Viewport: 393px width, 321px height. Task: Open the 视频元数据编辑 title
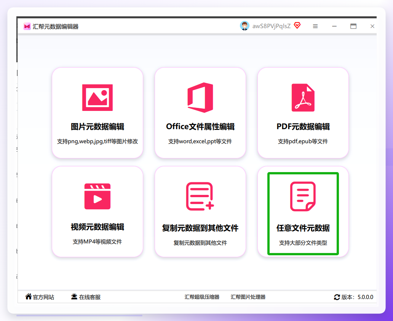click(97, 227)
